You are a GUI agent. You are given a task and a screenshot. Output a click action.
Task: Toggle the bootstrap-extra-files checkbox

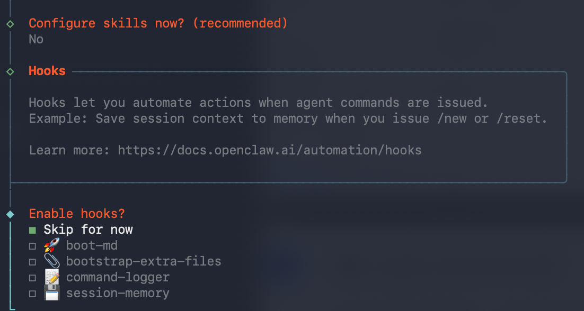(x=33, y=262)
